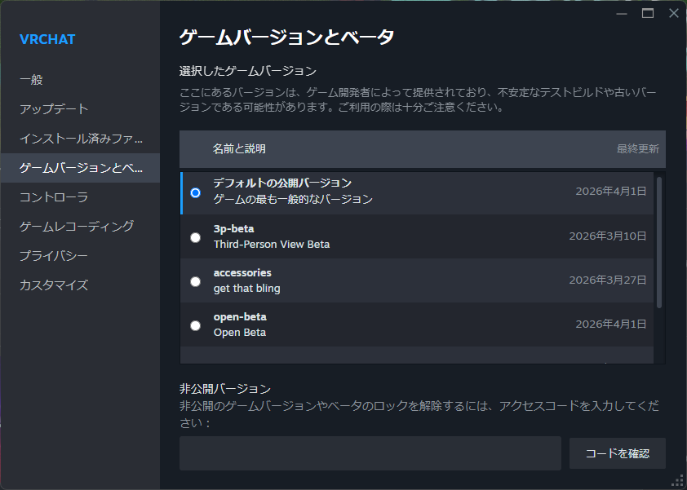Open the コントローラ settings tab
Image resolution: width=687 pixels, height=490 pixels.
[54, 197]
